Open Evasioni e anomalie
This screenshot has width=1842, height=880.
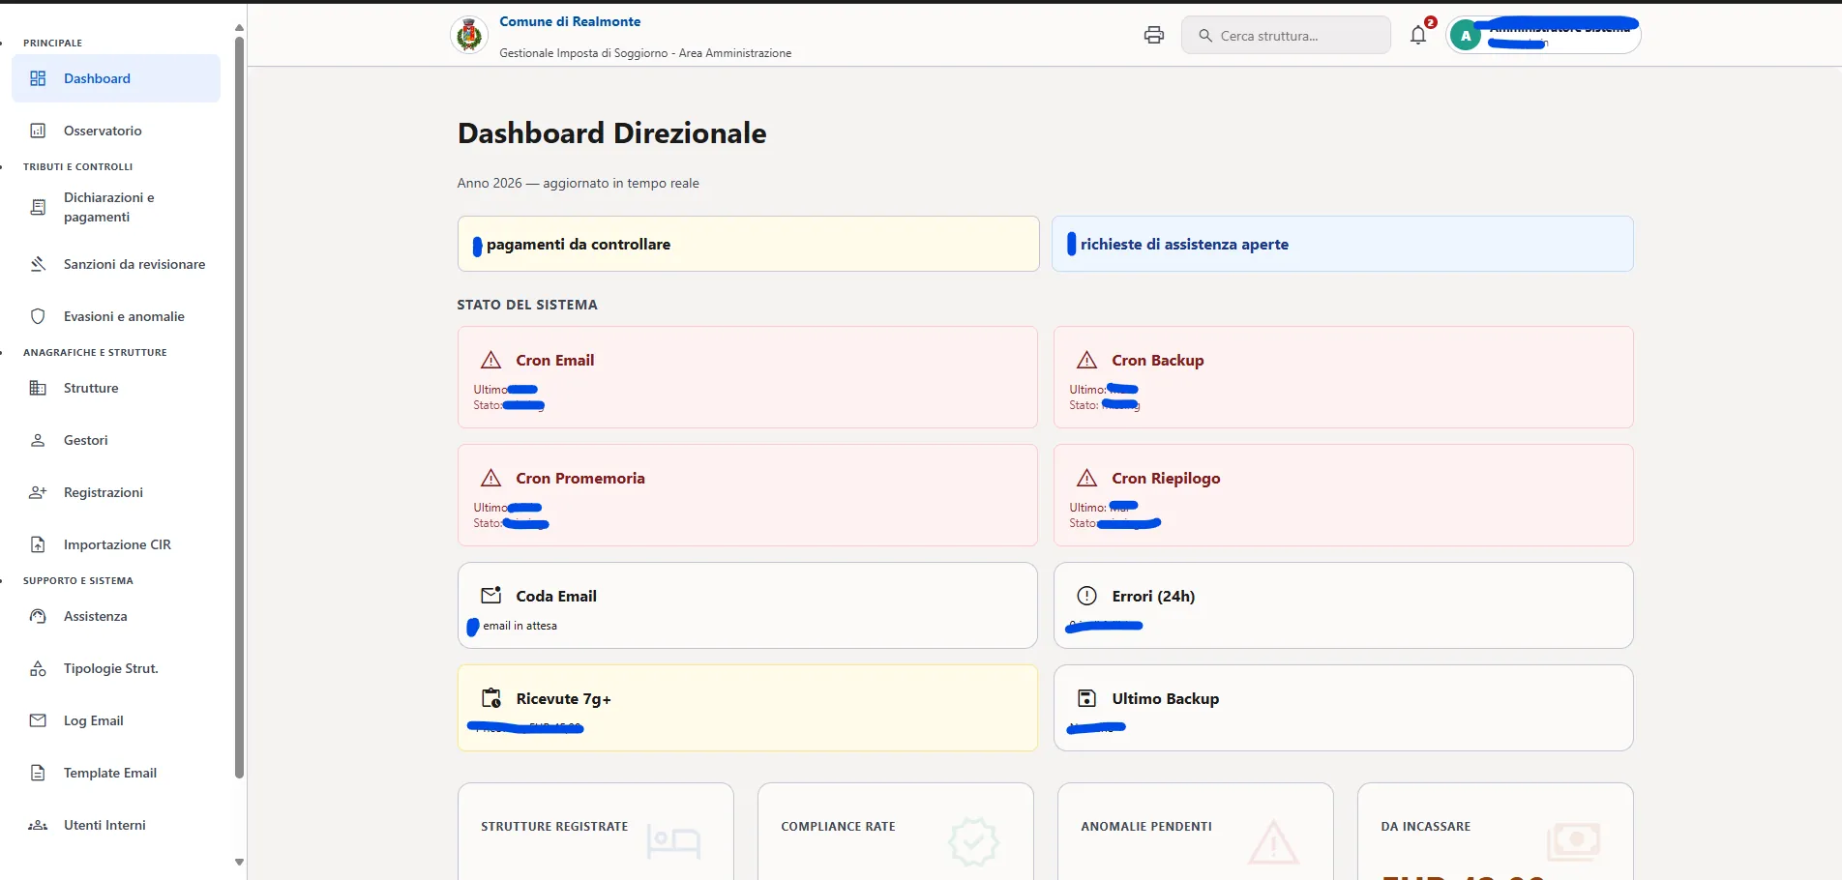(x=116, y=316)
